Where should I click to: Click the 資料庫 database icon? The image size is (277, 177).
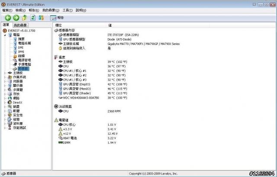tap(10, 124)
